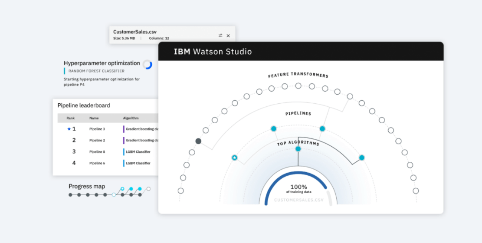Screen dimensions: 482x243
Task: Click the hyperparameter optimization loading spinner
Action: point(148,65)
